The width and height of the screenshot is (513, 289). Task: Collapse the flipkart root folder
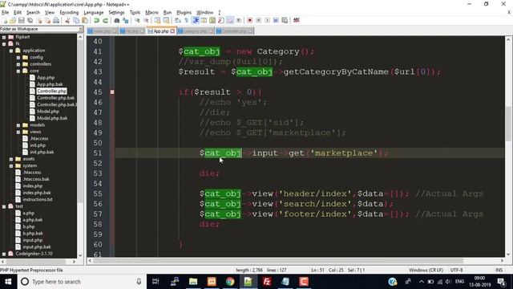pos(4,37)
